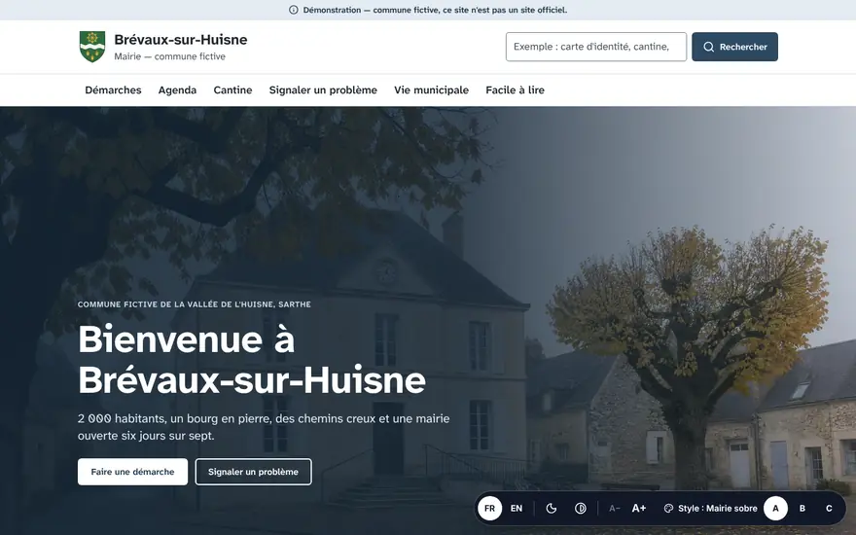Click the Brévaux-sur-Huisne site title link
The image size is (856, 535).
click(x=181, y=39)
